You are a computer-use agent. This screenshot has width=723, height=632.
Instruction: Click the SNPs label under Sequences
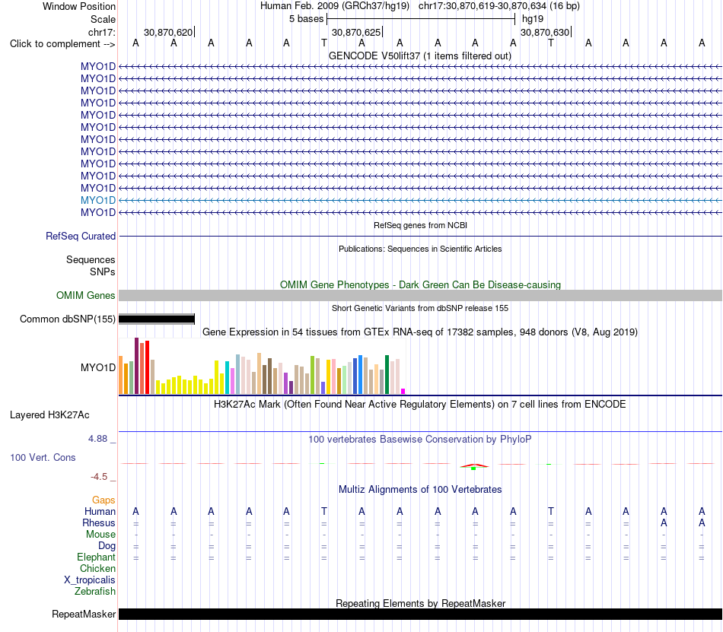point(103,272)
